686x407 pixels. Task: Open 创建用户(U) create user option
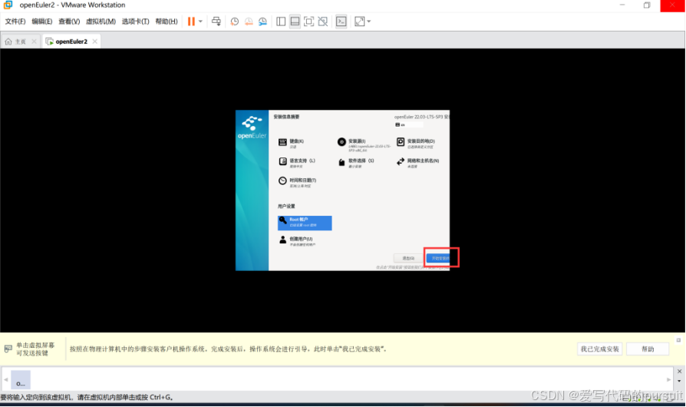click(x=297, y=240)
